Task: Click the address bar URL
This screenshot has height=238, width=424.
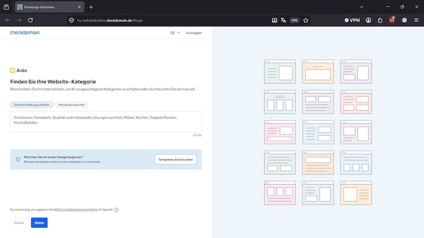Action: (x=110, y=20)
